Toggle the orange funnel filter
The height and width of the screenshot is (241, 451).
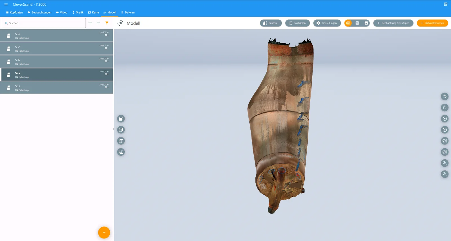107,23
